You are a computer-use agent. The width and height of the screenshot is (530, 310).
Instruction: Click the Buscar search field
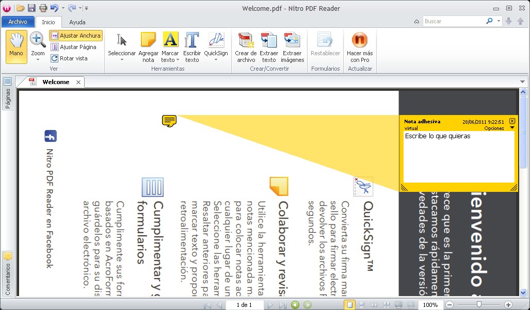(x=454, y=21)
